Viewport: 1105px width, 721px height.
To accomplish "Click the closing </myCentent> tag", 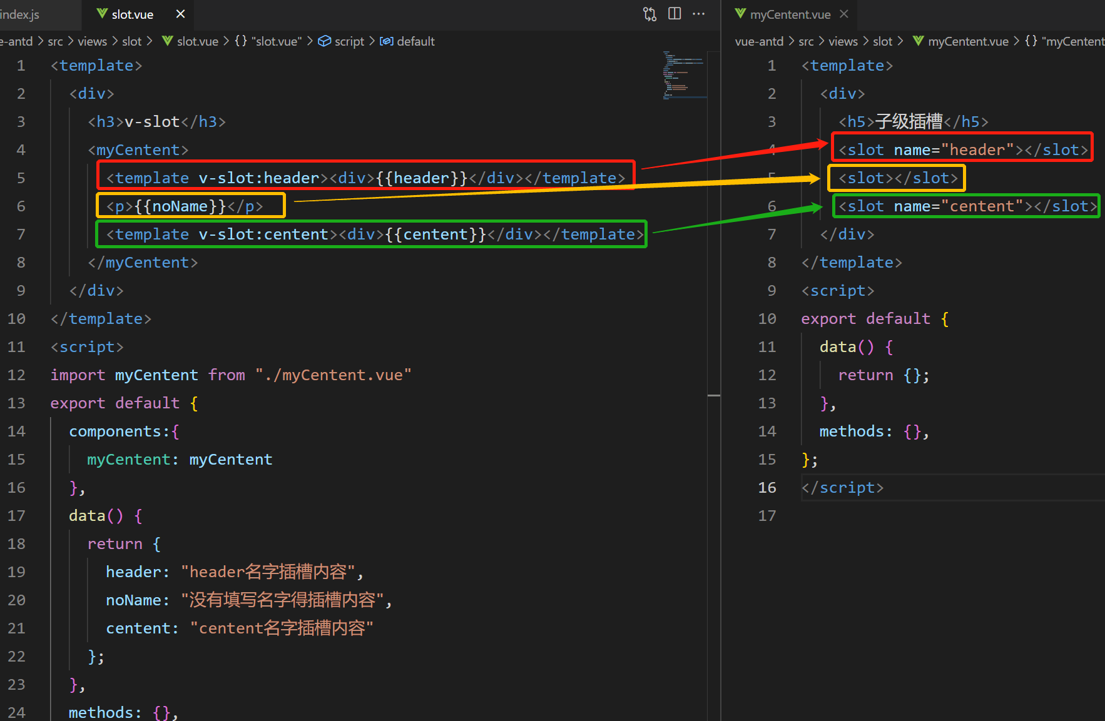I will pyautogui.click(x=143, y=263).
